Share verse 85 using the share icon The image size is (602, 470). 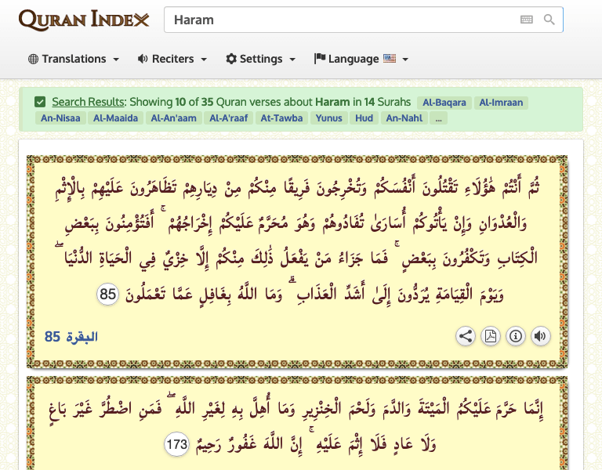[x=466, y=336]
